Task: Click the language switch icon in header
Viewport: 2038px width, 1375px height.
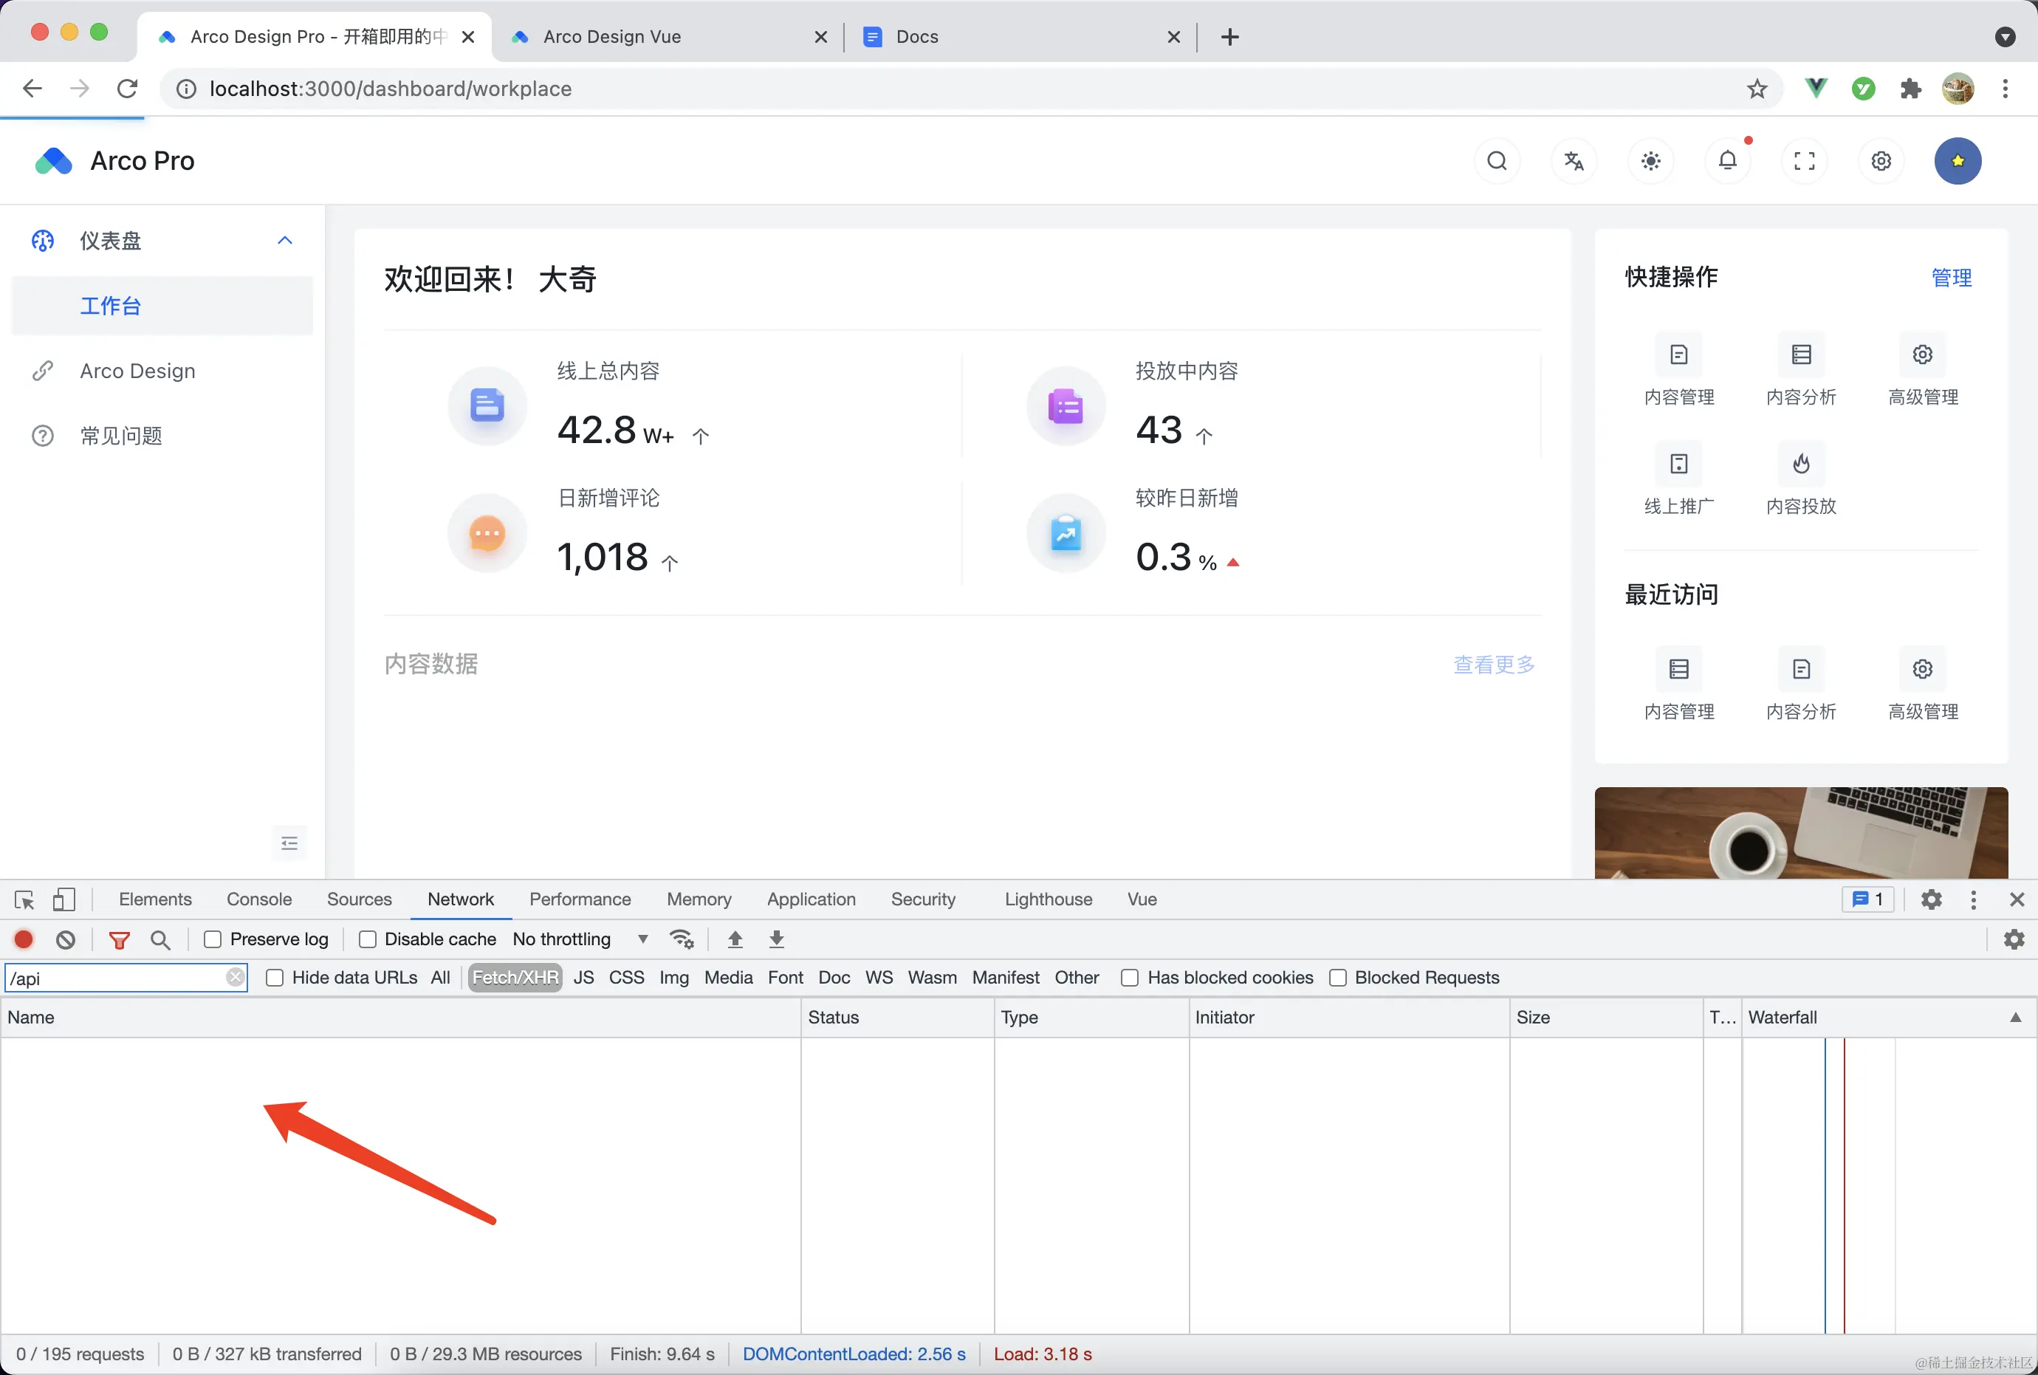Action: click(x=1574, y=161)
